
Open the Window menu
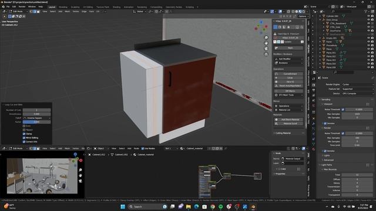[x=32, y=6]
